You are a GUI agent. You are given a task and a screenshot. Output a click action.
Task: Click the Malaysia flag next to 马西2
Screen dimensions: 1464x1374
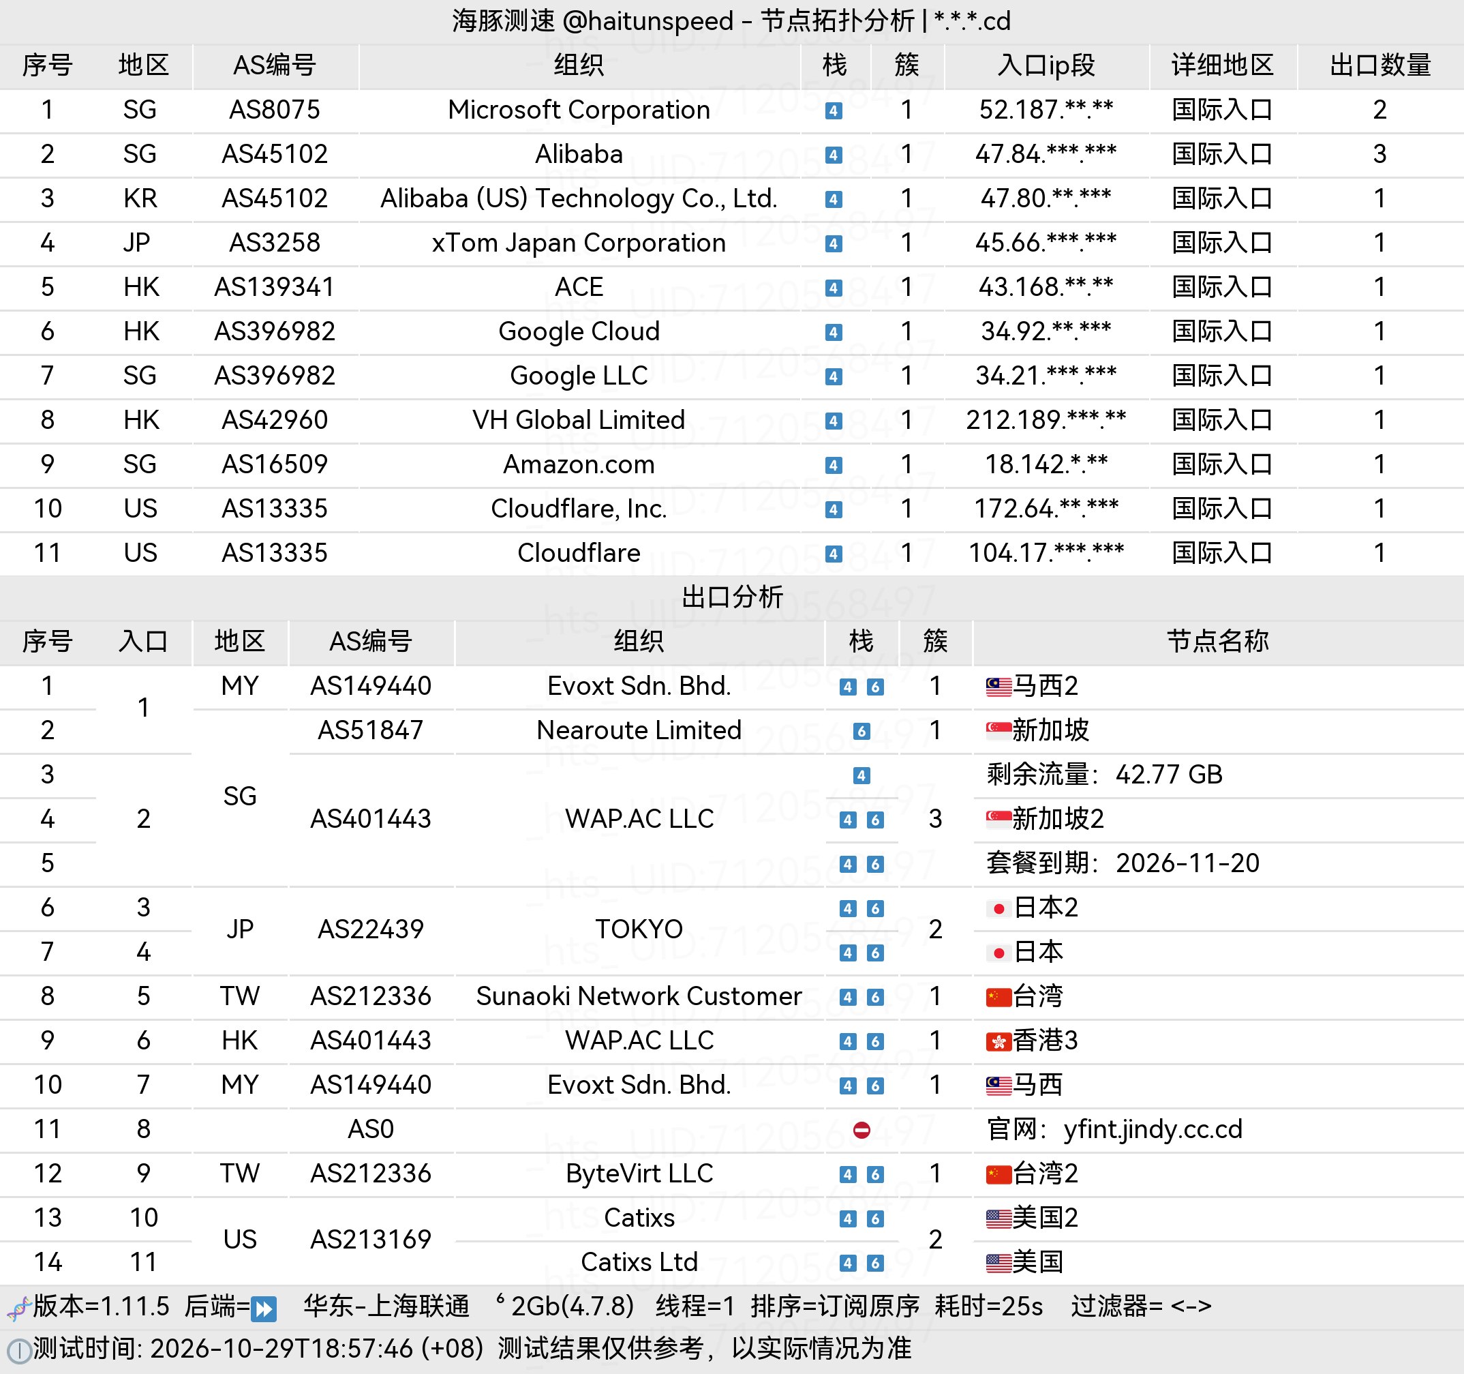(998, 687)
